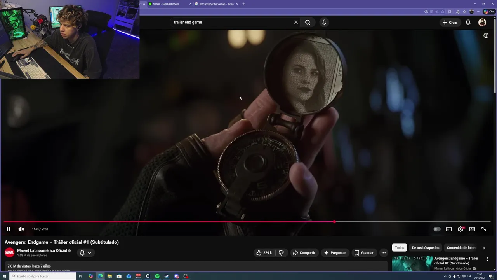Viewport: 497px width, 280px height.
Task: Open the three-dot more actions menu
Action: (384, 253)
